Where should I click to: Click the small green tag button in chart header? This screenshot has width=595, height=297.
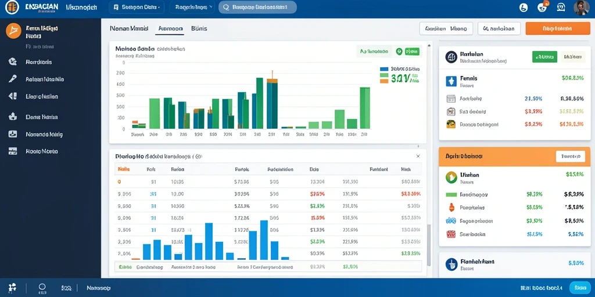click(x=412, y=51)
